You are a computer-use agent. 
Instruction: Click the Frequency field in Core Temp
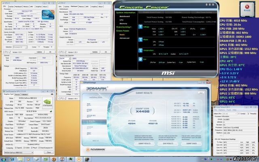[x=240, y=130]
